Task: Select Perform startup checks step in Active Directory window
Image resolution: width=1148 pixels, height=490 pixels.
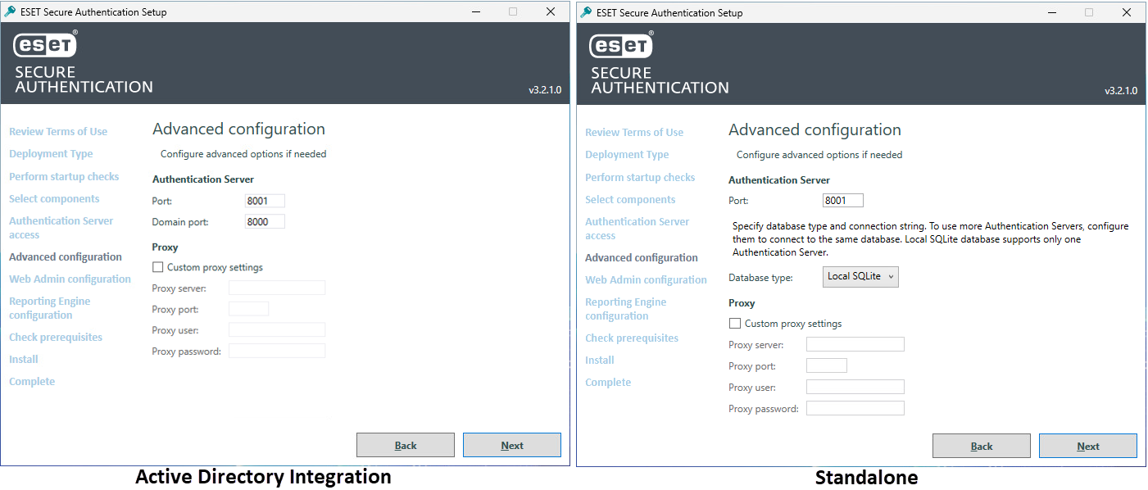Action: [64, 176]
